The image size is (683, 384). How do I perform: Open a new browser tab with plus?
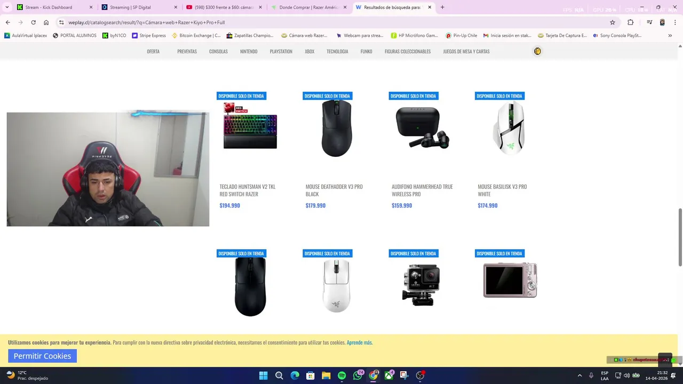442,7
